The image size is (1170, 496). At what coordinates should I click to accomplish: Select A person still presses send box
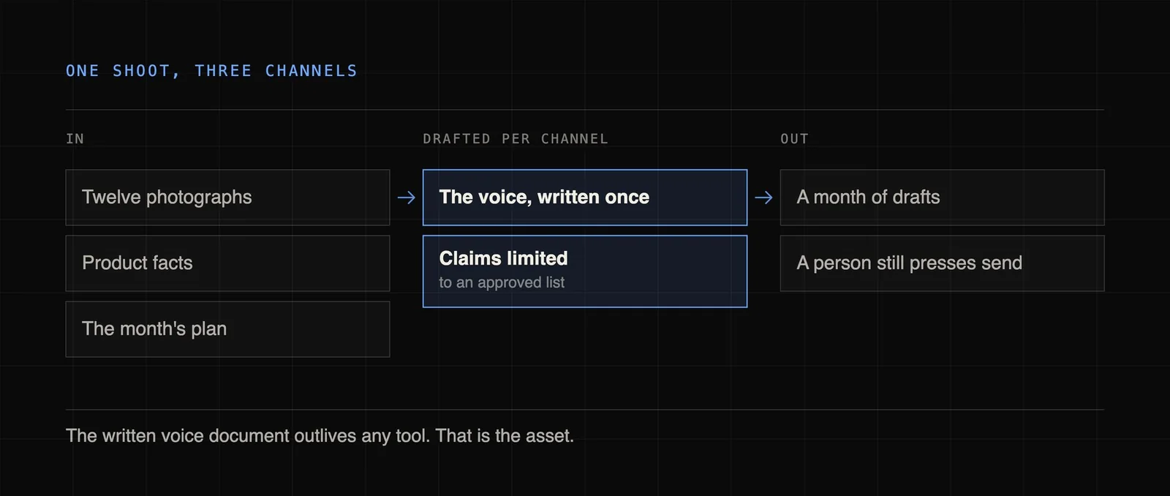pos(942,263)
